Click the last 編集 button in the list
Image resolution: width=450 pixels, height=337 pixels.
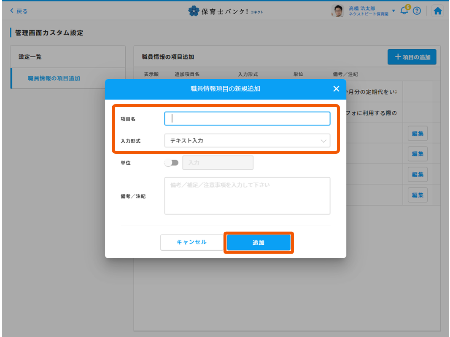coord(418,195)
